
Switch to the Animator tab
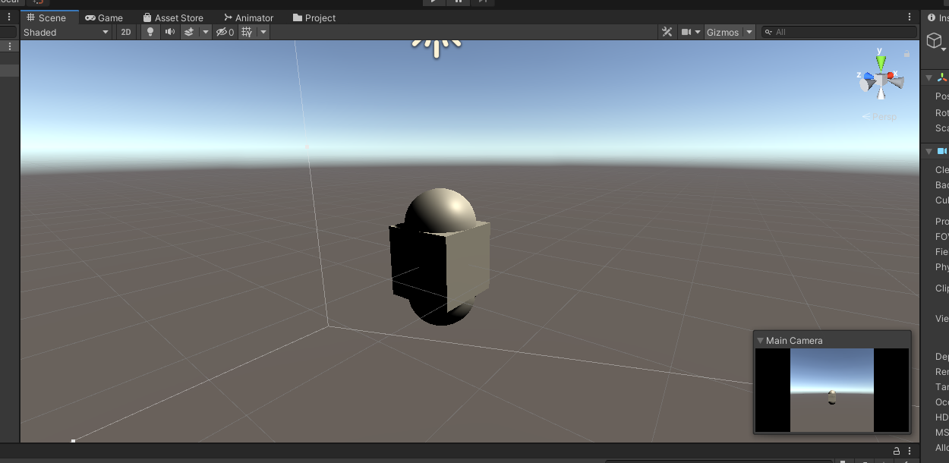[248, 17]
